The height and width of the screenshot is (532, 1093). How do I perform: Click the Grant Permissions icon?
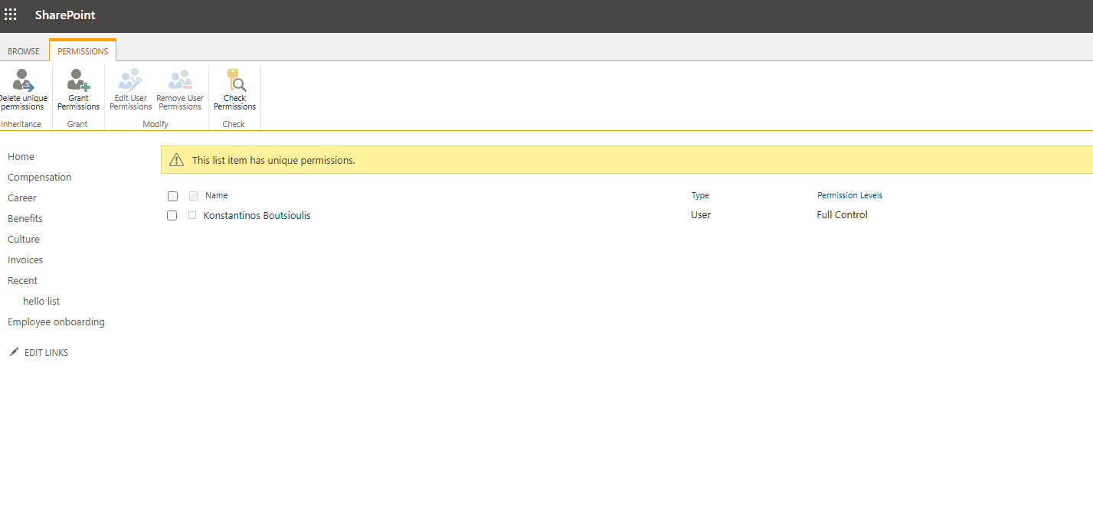(x=78, y=81)
